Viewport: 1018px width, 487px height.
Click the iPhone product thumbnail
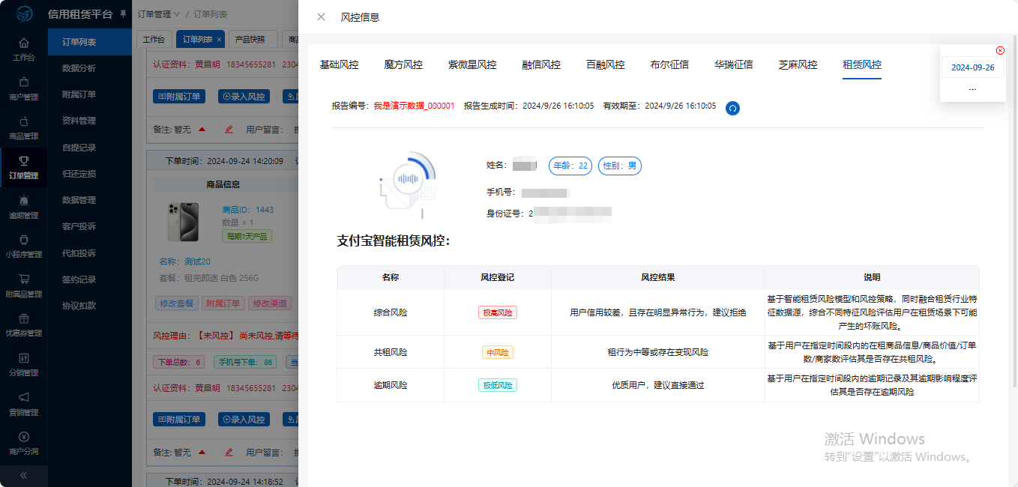(183, 221)
